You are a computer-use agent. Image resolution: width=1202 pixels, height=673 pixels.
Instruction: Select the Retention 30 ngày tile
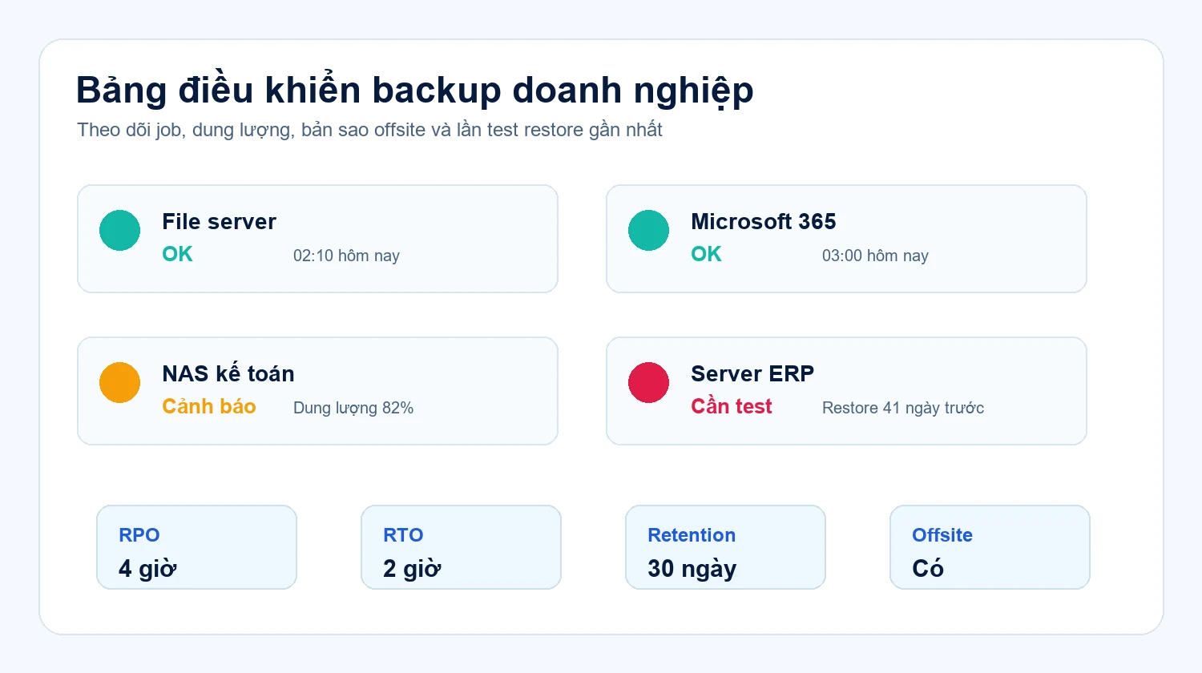pos(725,547)
